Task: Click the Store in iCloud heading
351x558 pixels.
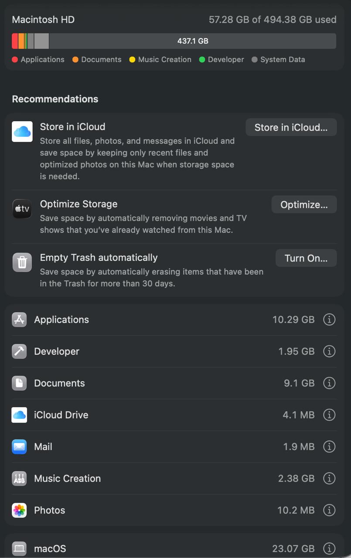Action: [x=72, y=127]
